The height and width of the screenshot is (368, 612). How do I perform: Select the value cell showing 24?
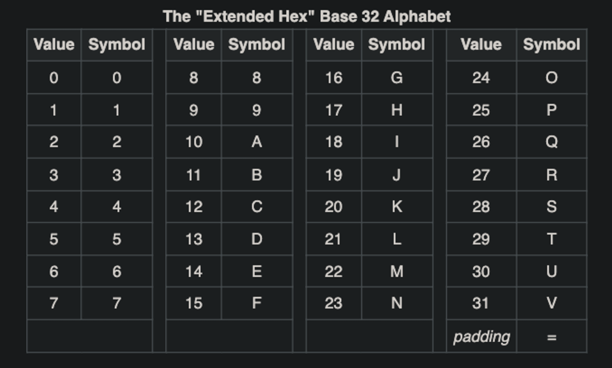[x=481, y=78]
